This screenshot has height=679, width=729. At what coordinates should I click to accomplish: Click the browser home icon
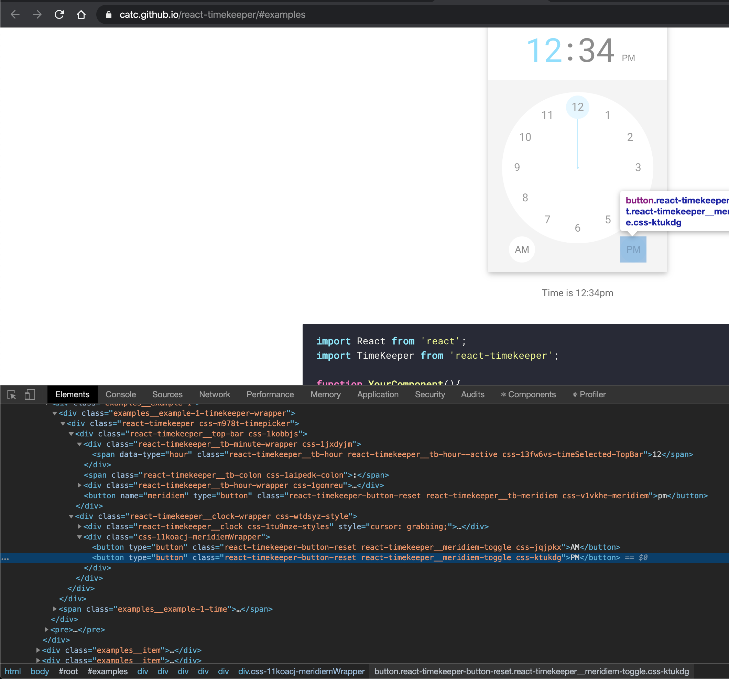coord(81,15)
